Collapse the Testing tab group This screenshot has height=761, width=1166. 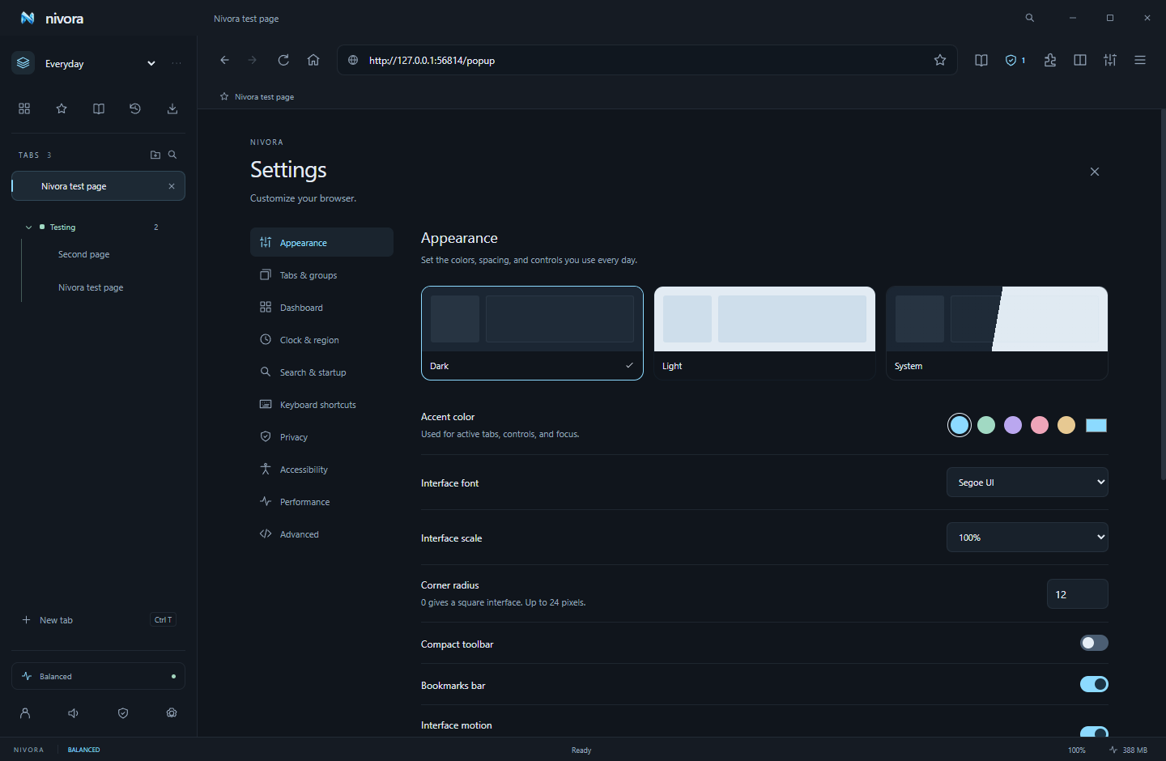tap(28, 227)
